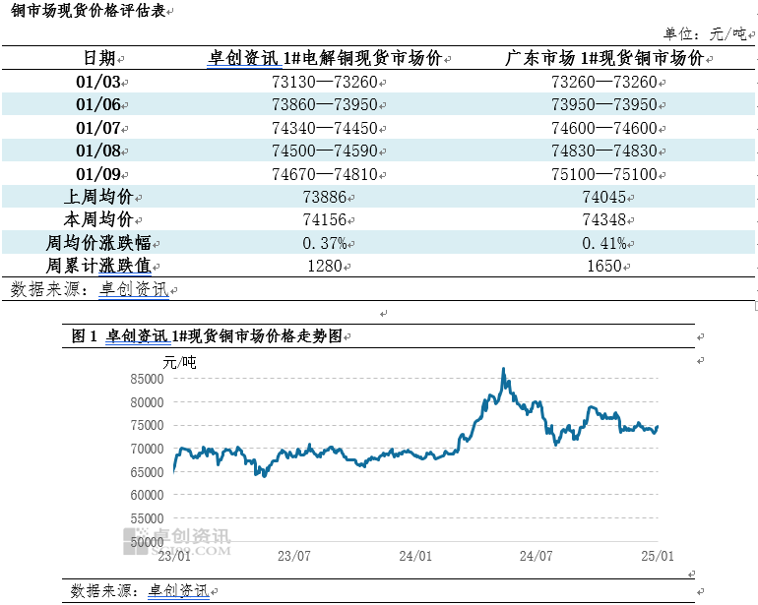Click the price cell 73860—73950
Image resolution: width=758 pixels, height=605 pixels.
point(324,104)
